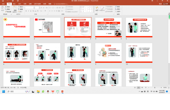
Task: Open PowerPoint from the Windows taskbar
Action: point(62,91)
